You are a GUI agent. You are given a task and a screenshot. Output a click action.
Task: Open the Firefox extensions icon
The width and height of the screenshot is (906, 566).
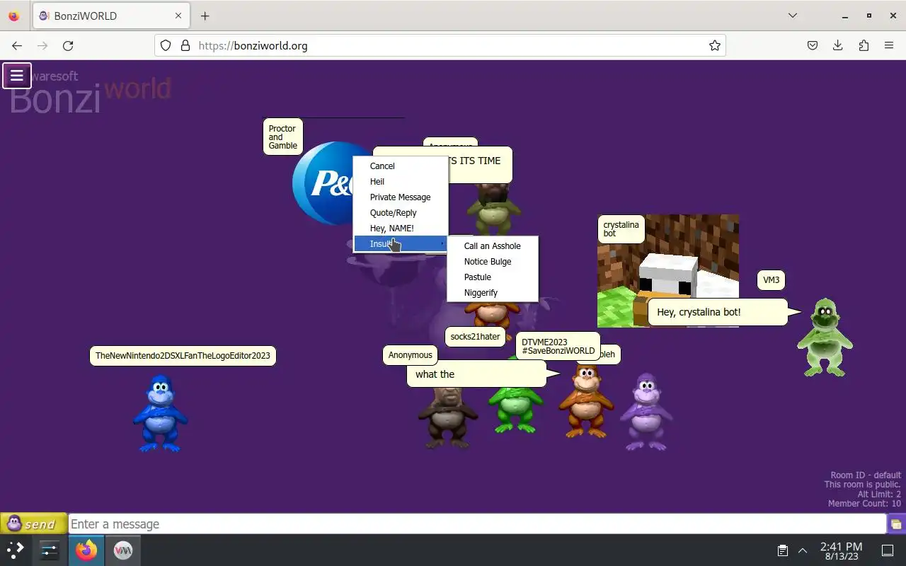[864, 45]
